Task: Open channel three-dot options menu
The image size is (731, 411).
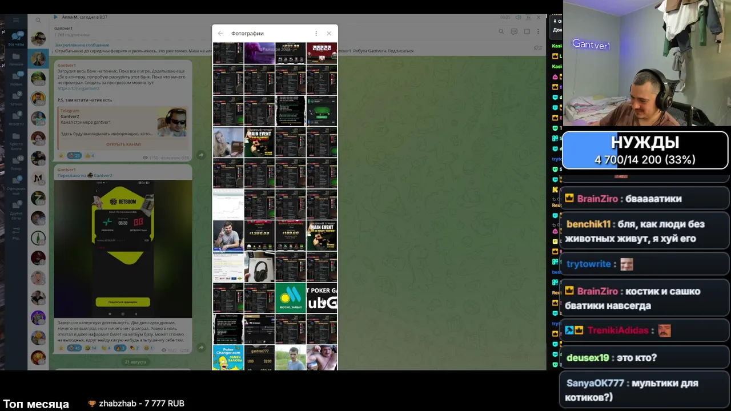Action: (x=539, y=32)
